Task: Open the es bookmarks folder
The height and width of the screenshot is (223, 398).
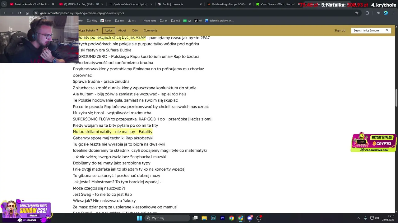Action: (164, 21)
